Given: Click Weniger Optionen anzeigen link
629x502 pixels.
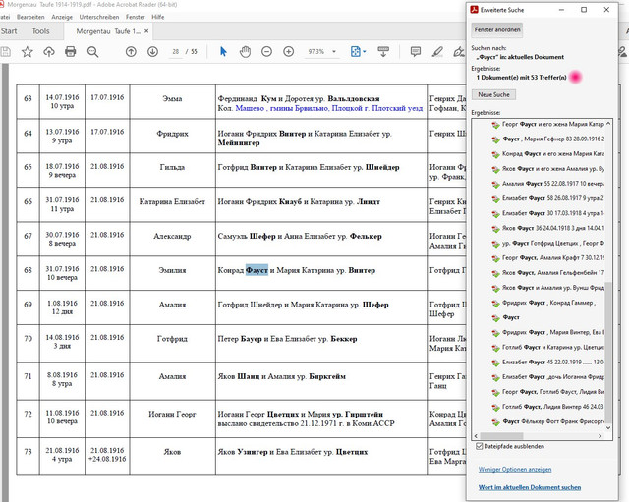Looking at the screenshot, I should coord(515,470).
